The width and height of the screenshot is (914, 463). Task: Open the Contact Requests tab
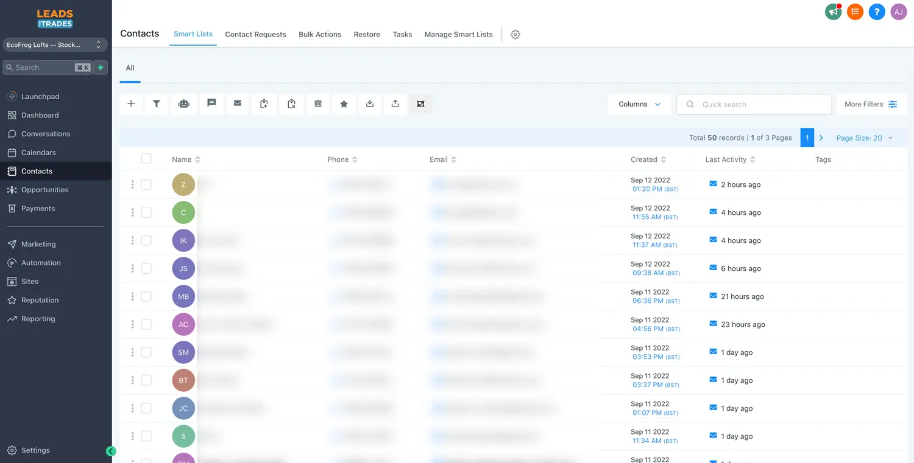tap(255, 35)
